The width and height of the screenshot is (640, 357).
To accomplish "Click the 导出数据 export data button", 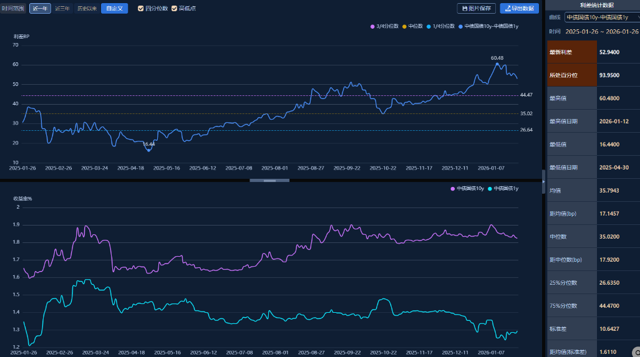I will pos(519,9).
